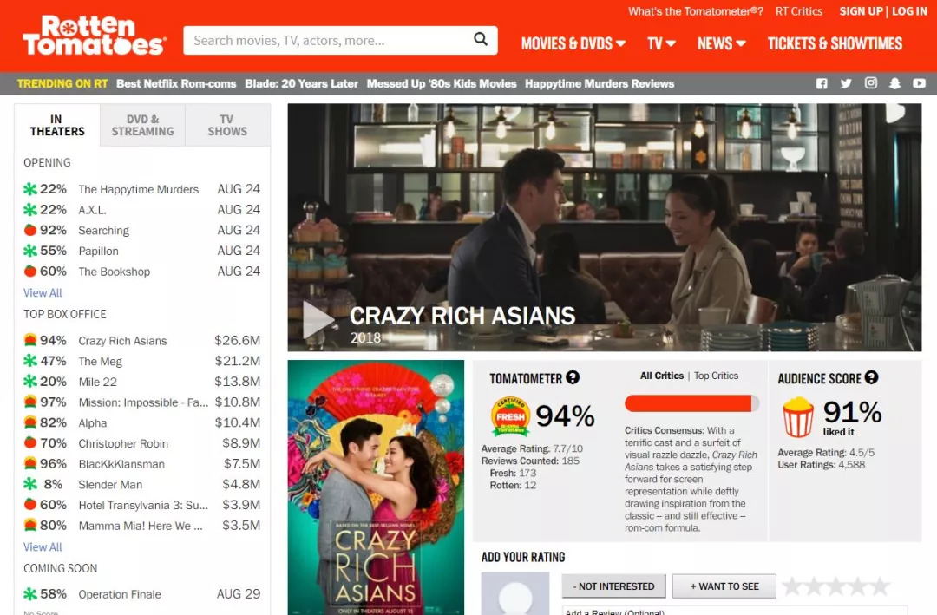Open Messed Up '80s Kids Movies link
This screenshot has width=937, height=615.
[442, 83]
